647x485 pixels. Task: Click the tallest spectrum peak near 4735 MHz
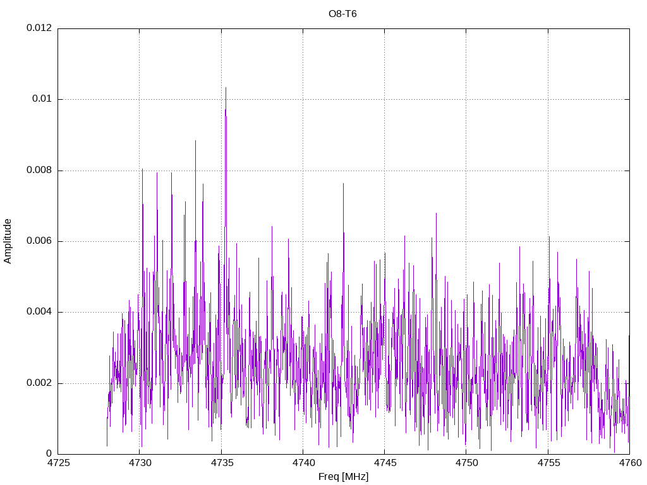pyautogui.click(x=226, y=88)
